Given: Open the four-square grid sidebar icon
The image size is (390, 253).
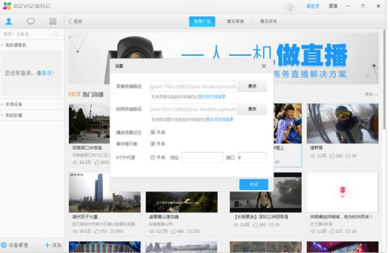Looking at the screenshot, I should (x=53, y=21).
